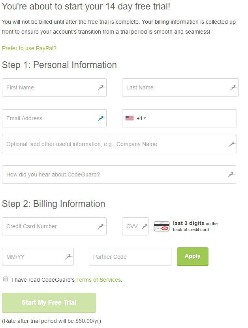Open CodeGuard's Terms of Services
The width and height of the screenshot is (248, 328).
pyautogui.click(x=98, y=279)
